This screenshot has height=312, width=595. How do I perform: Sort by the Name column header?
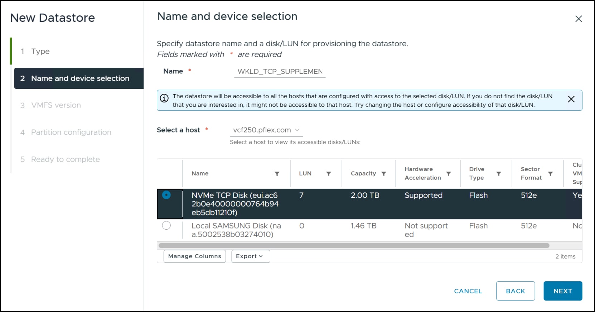[200, 173]
